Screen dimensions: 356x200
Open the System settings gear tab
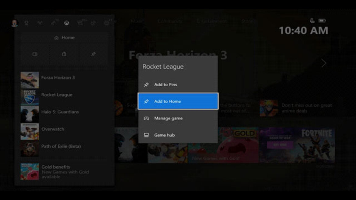click(107, 23)
